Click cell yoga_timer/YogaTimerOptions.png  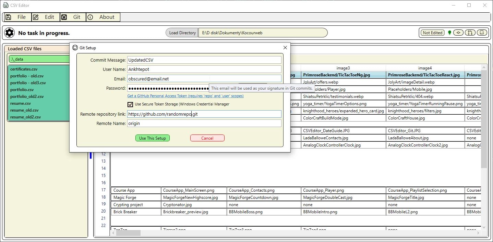(x=344, y=104)
